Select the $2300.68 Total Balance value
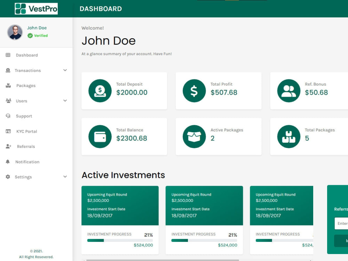 [132, 138]
